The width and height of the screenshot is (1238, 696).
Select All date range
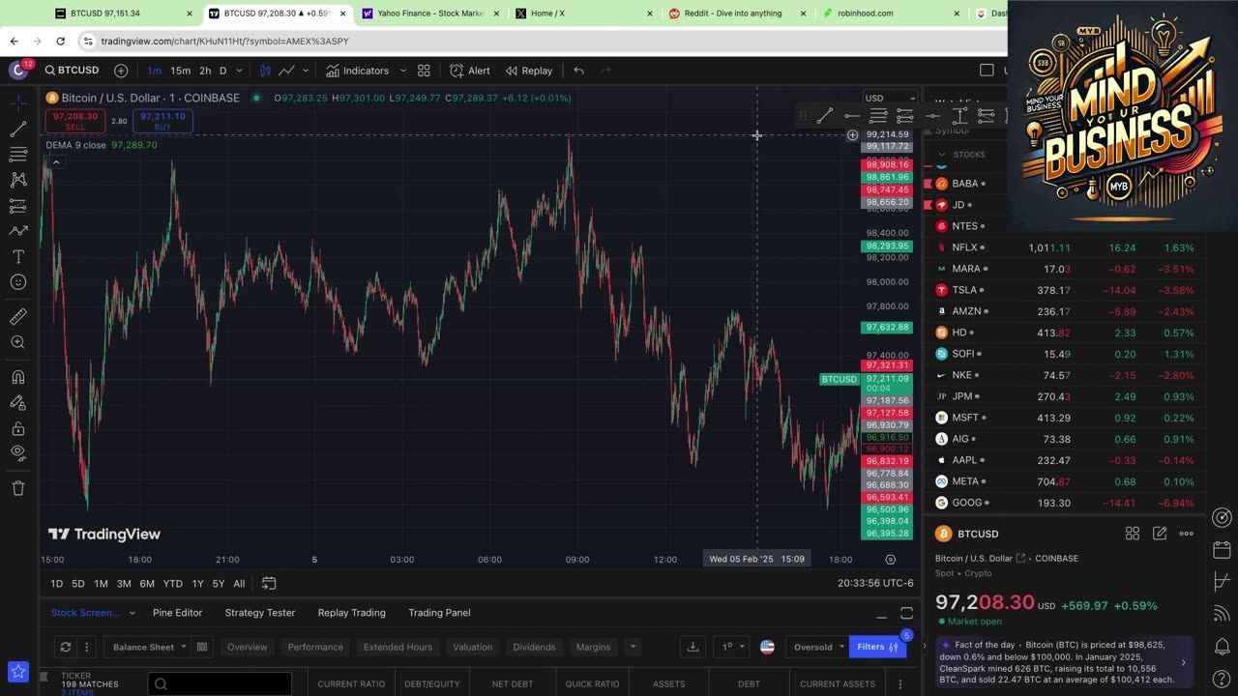(239, 584)
